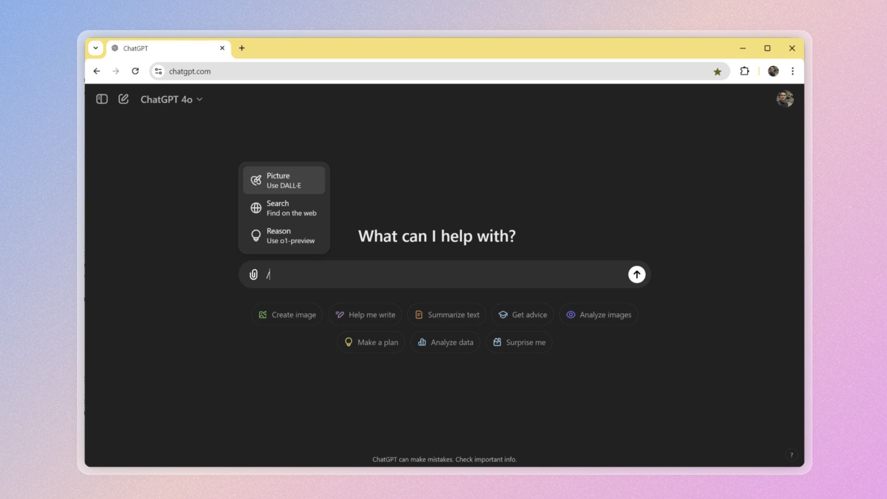Screen dimensions: 887x499
Task: Choose the Surprise me suggestion
Action: [x=519, y=342]
